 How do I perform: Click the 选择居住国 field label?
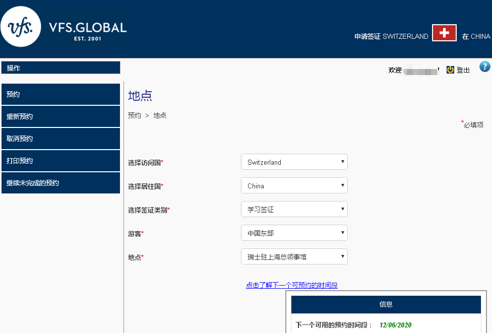click(x=145, y=186)
